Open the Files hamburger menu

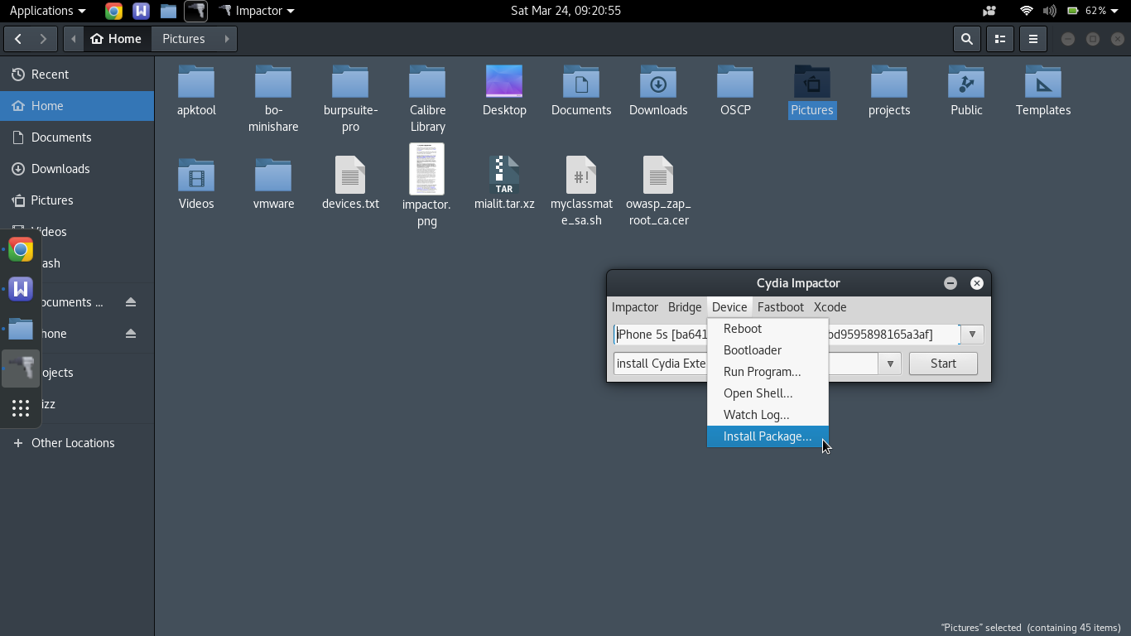click(x=1033, y=39)
